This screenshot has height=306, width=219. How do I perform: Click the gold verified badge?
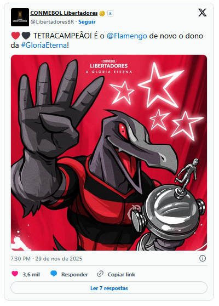tap(102, 14)
